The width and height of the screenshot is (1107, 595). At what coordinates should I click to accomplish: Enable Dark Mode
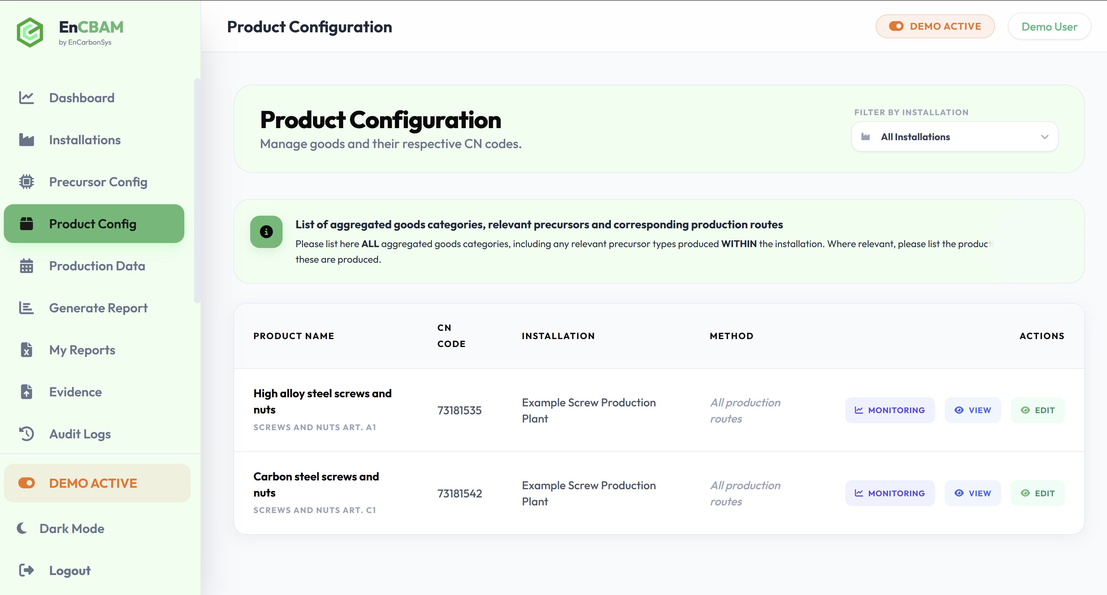point(60,528)
